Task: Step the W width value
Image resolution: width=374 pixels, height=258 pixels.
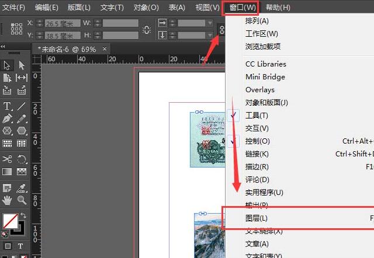Action: pos(98,23)
